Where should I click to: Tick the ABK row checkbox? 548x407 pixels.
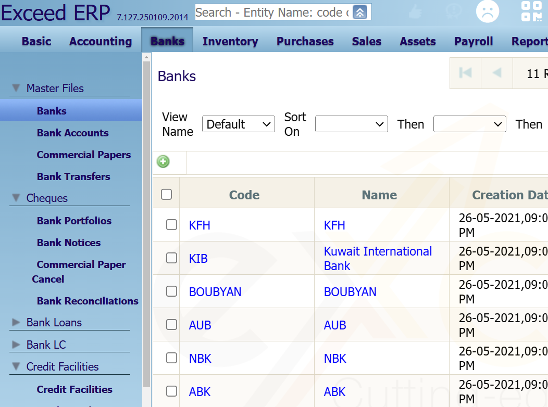171,391
